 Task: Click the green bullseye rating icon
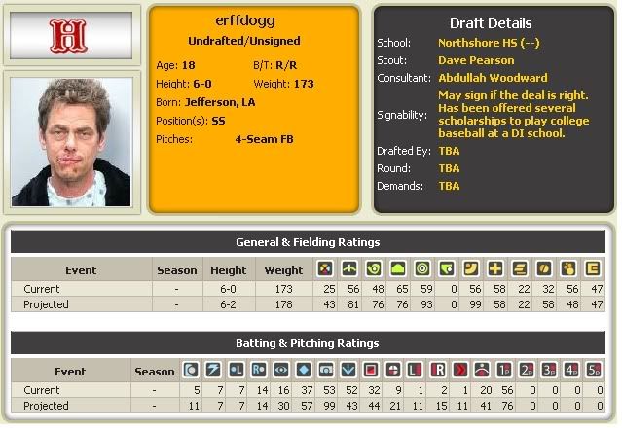(x=422, y=269)
